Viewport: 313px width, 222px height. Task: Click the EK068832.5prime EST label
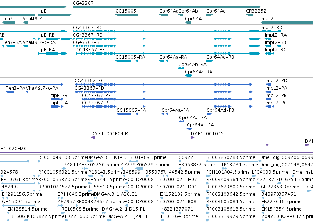click(199, 165)
